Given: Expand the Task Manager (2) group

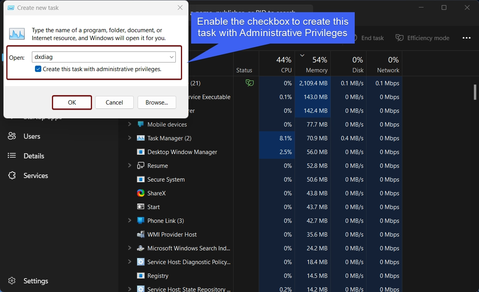Looking at the screenshot, I should (129, 138).
